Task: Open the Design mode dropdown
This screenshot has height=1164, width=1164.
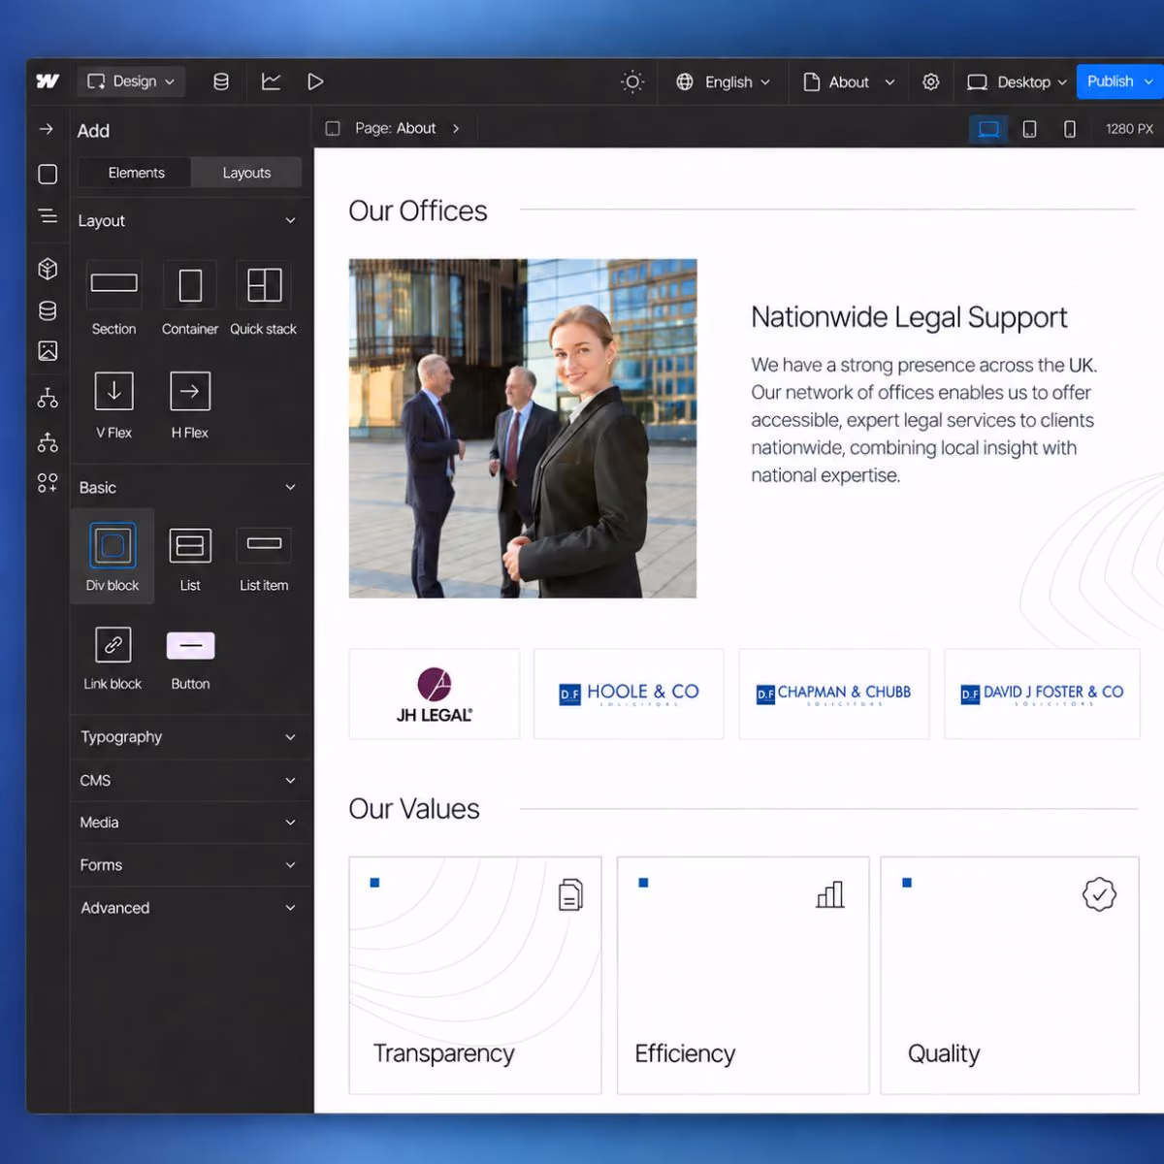Action: pos(131,81)
